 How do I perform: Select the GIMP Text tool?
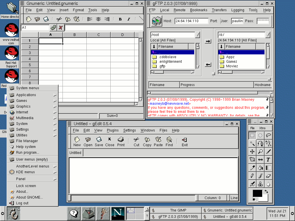pos(268,159)
